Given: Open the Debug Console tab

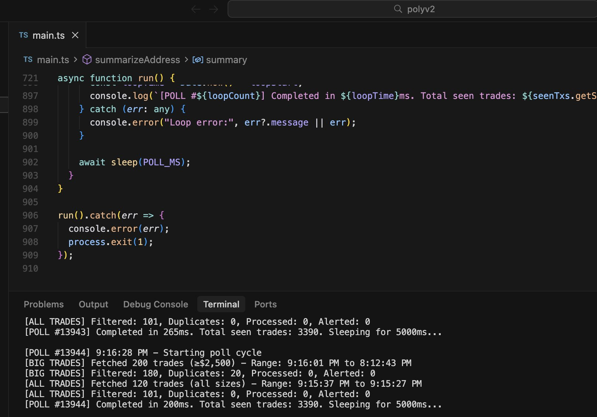Looking at the screenshot, I should [156, 304].
